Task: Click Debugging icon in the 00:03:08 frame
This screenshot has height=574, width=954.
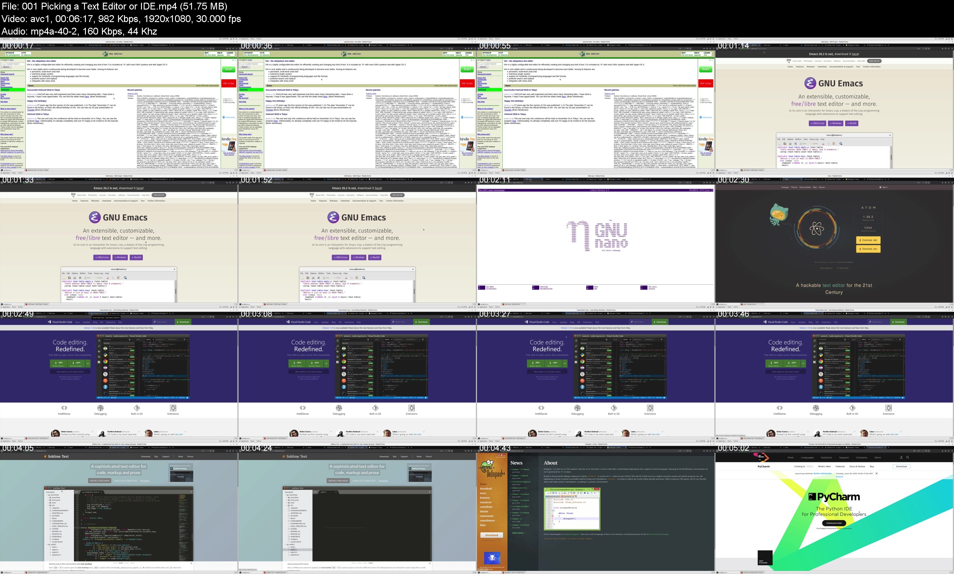Action: click(339, 408)
